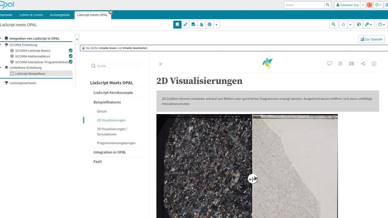The height and width of the screenshot is (218, 388).
Task: Click the notification badge showing 1
Action: tap(369, 5)
